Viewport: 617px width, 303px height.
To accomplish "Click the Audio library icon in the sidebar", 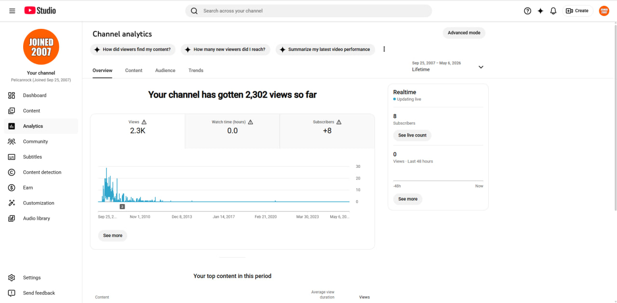I will (12, 218).
